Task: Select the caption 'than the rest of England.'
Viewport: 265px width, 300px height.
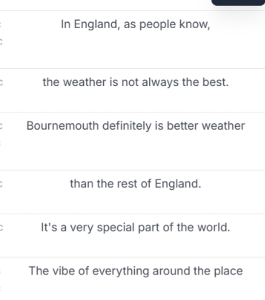Action: [136, 184]
